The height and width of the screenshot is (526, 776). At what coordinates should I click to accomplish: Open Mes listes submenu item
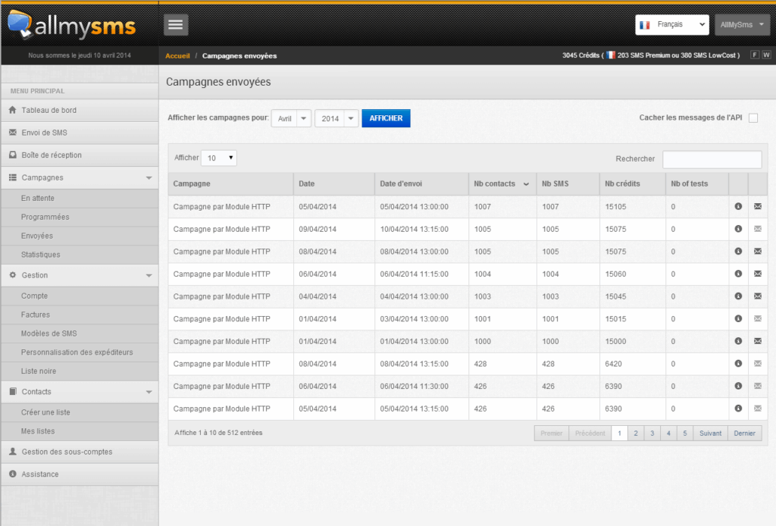pyautogui.click(x=80, y=431)
